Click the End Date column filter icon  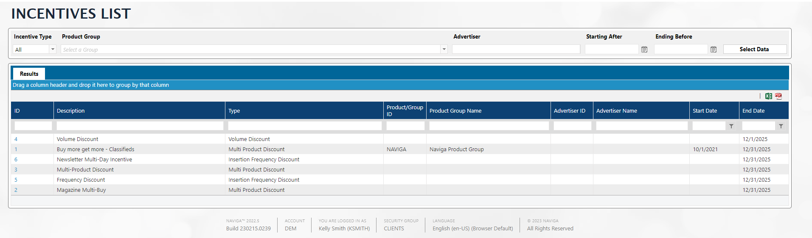coord(781,126)
